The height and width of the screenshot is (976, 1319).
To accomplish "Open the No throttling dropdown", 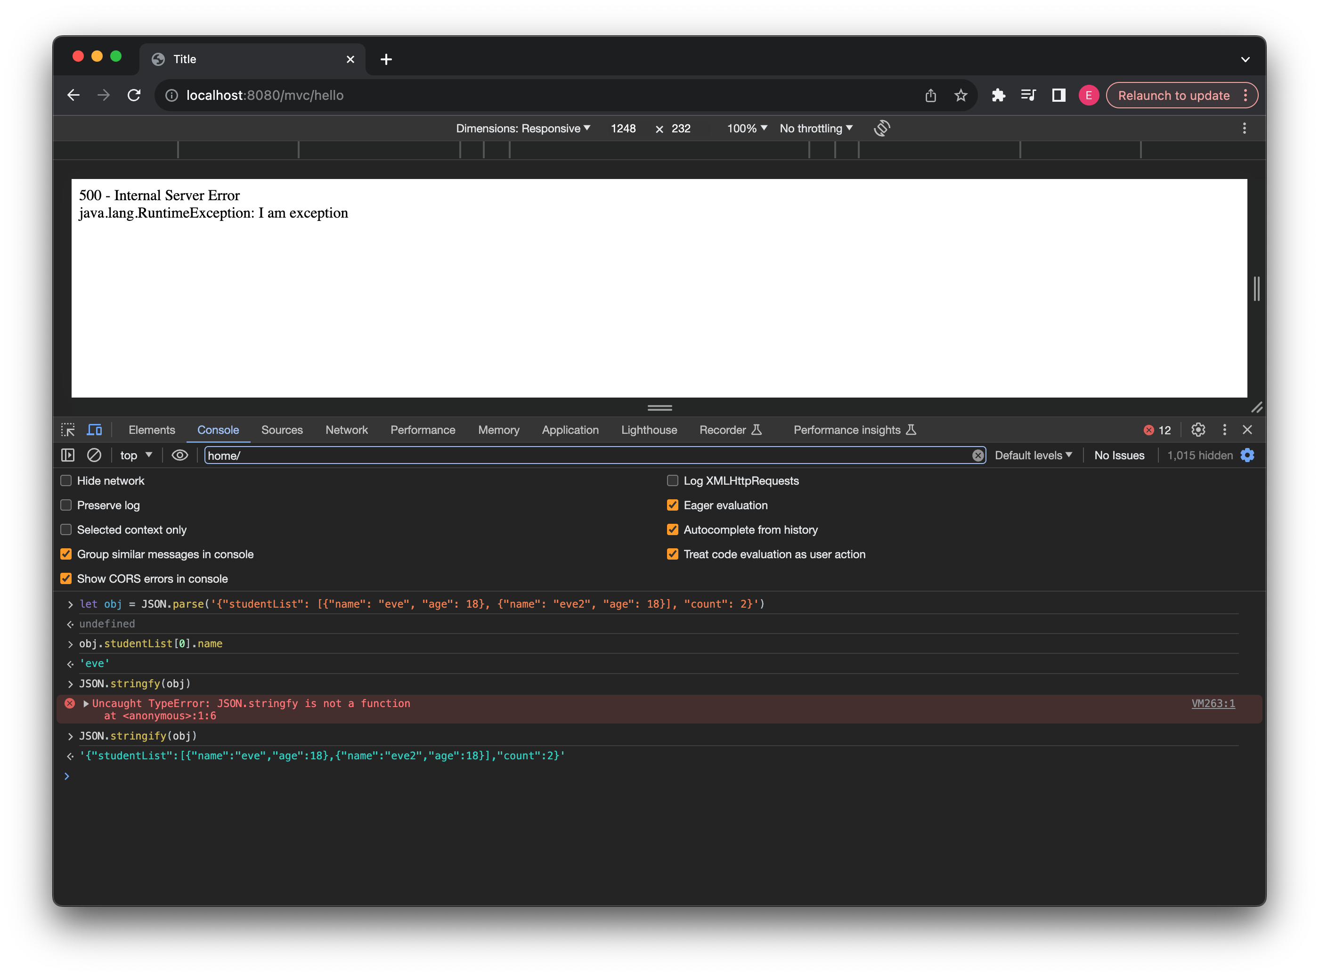I will [816, 128].
